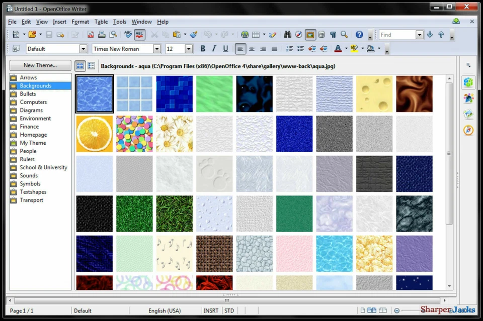This screenshot has height=321, width=483.
Task: Open the font size dropdown
Action: [188, 49]
